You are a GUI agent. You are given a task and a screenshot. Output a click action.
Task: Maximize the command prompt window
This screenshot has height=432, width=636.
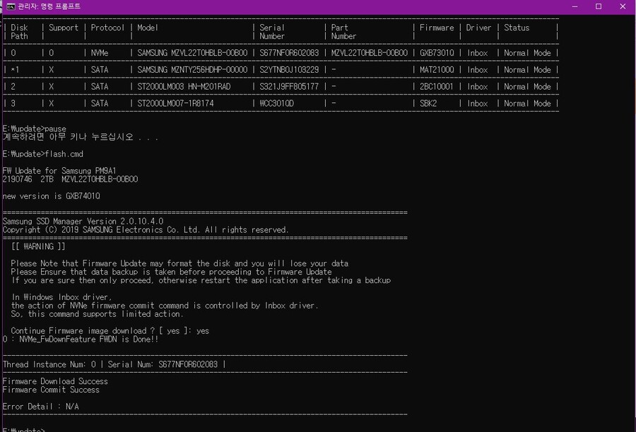click(599, 6)
